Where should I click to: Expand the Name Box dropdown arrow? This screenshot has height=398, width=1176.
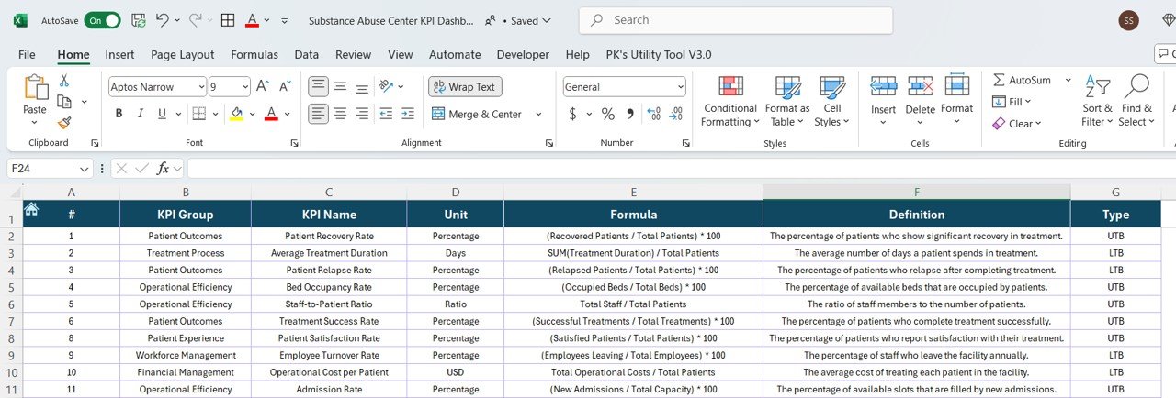pyautogui.click(x=85, y=169)
